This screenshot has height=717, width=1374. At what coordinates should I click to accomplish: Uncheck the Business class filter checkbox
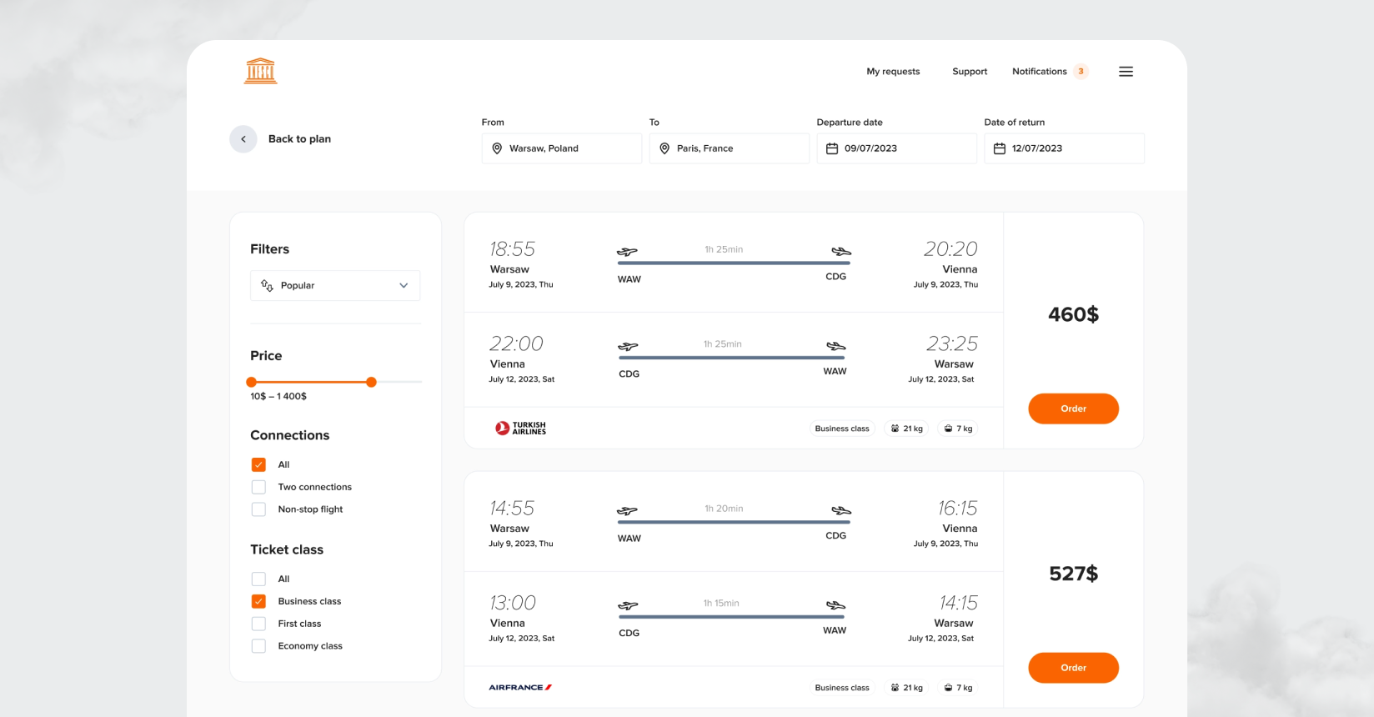click(x=258, y=601)
